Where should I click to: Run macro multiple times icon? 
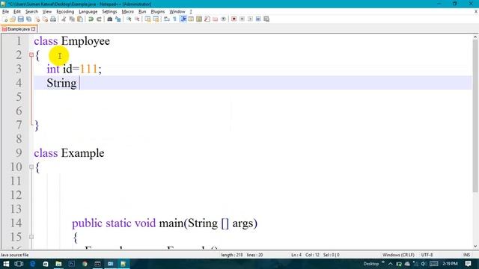(258, 19)
